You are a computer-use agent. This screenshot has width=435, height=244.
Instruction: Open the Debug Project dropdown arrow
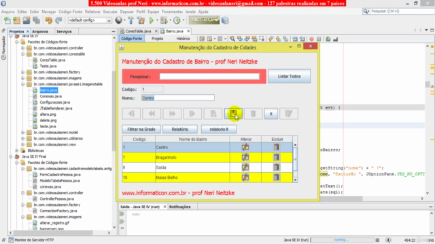(170, 20)
